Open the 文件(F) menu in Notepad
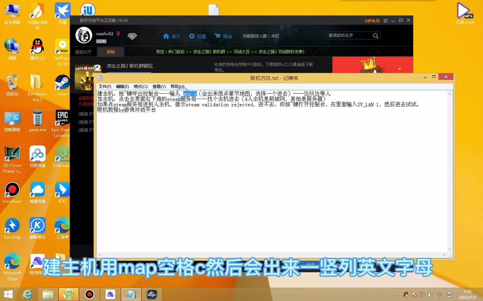Screen dimensions: 483x301 (105, 86)
